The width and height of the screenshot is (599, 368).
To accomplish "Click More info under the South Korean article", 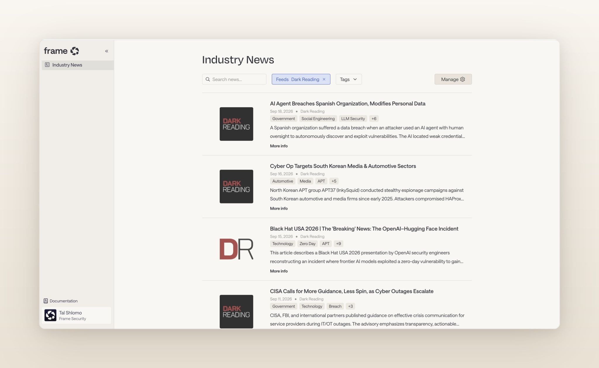I will (x=279, y=208).
